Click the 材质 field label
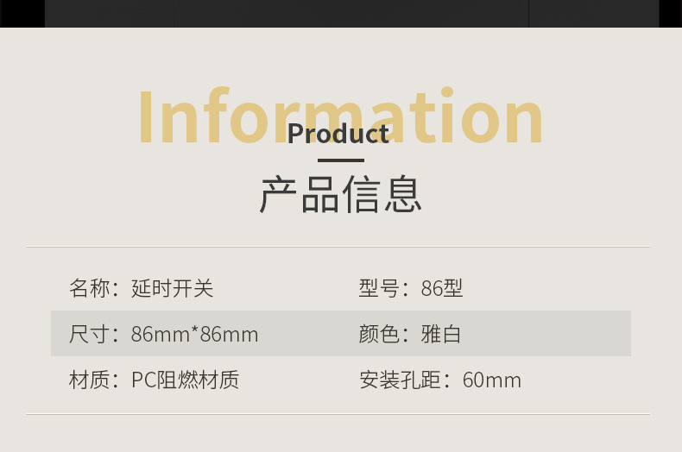This screenshot has width=682, height=452. (x=90, y=380)
